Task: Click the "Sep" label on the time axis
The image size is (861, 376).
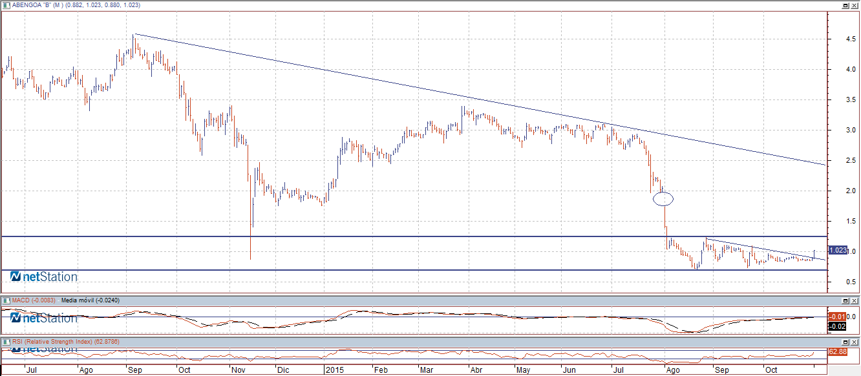Action: pos(135,371)
